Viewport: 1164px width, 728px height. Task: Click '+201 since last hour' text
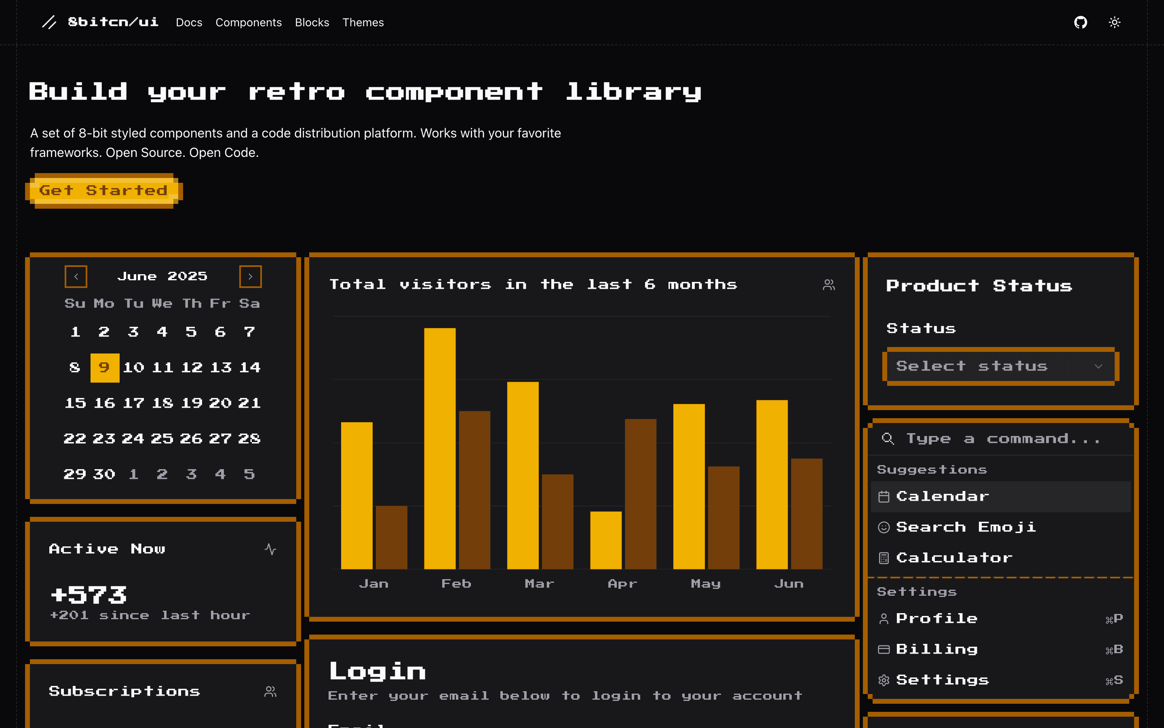(x=150, y=616)
